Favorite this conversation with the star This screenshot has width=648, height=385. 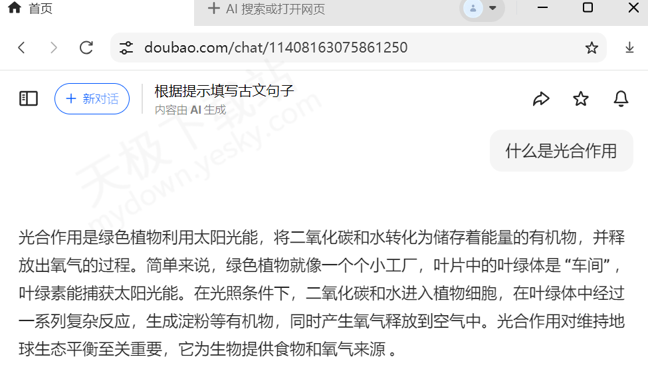[581, 98]
